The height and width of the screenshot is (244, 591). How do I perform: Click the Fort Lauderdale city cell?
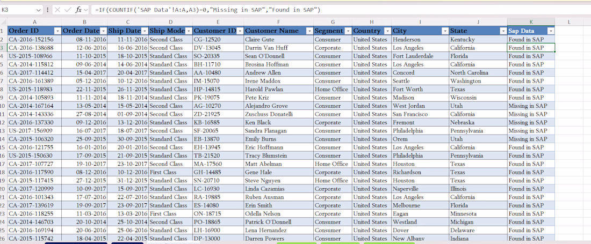tap(420, 56)
